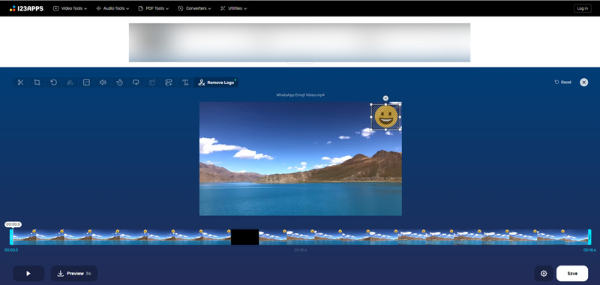Image resolution: width=600 pixels, height=285 pixels.
Task: Remove the logo selection box over the emoji
Action: tap(385, 98)
